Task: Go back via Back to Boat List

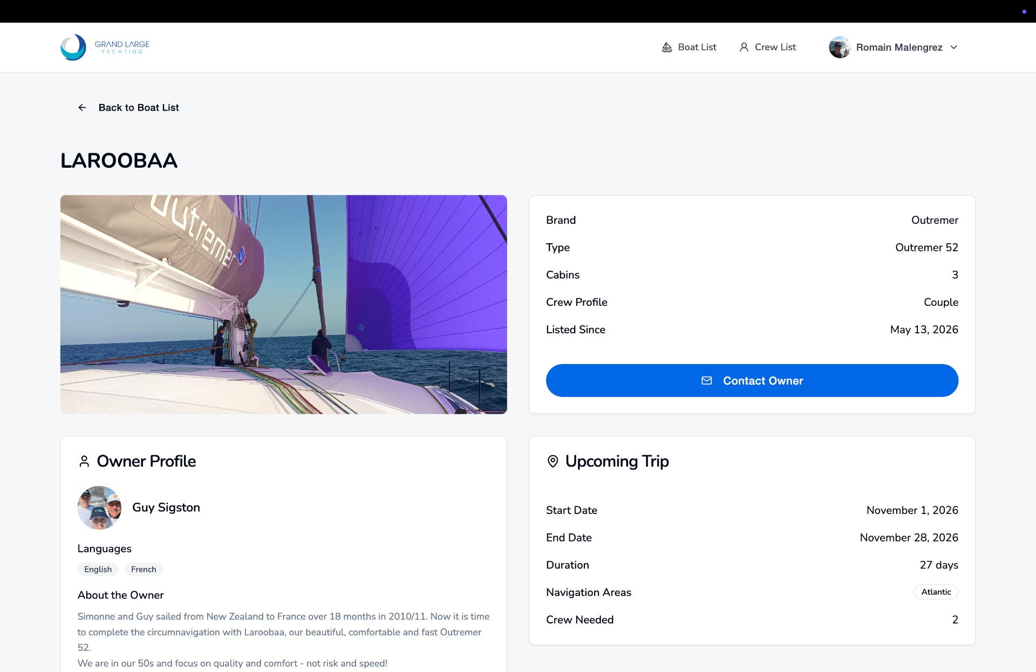Action: click(128, 108)
